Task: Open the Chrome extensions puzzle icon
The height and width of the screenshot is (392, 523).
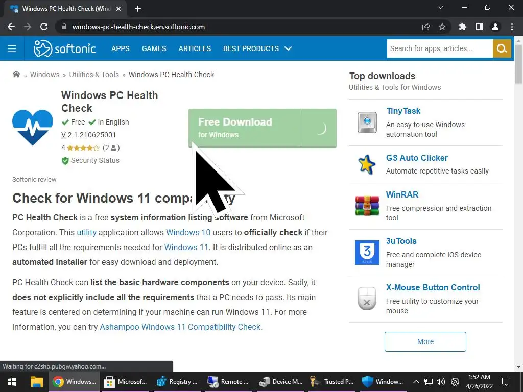Action: click(x=463, y=27)
